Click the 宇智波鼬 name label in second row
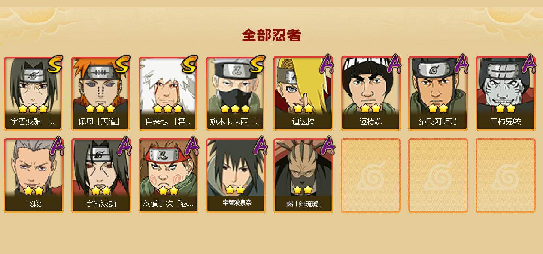Viewport: 543px width, 254px height. pos(101,204)
